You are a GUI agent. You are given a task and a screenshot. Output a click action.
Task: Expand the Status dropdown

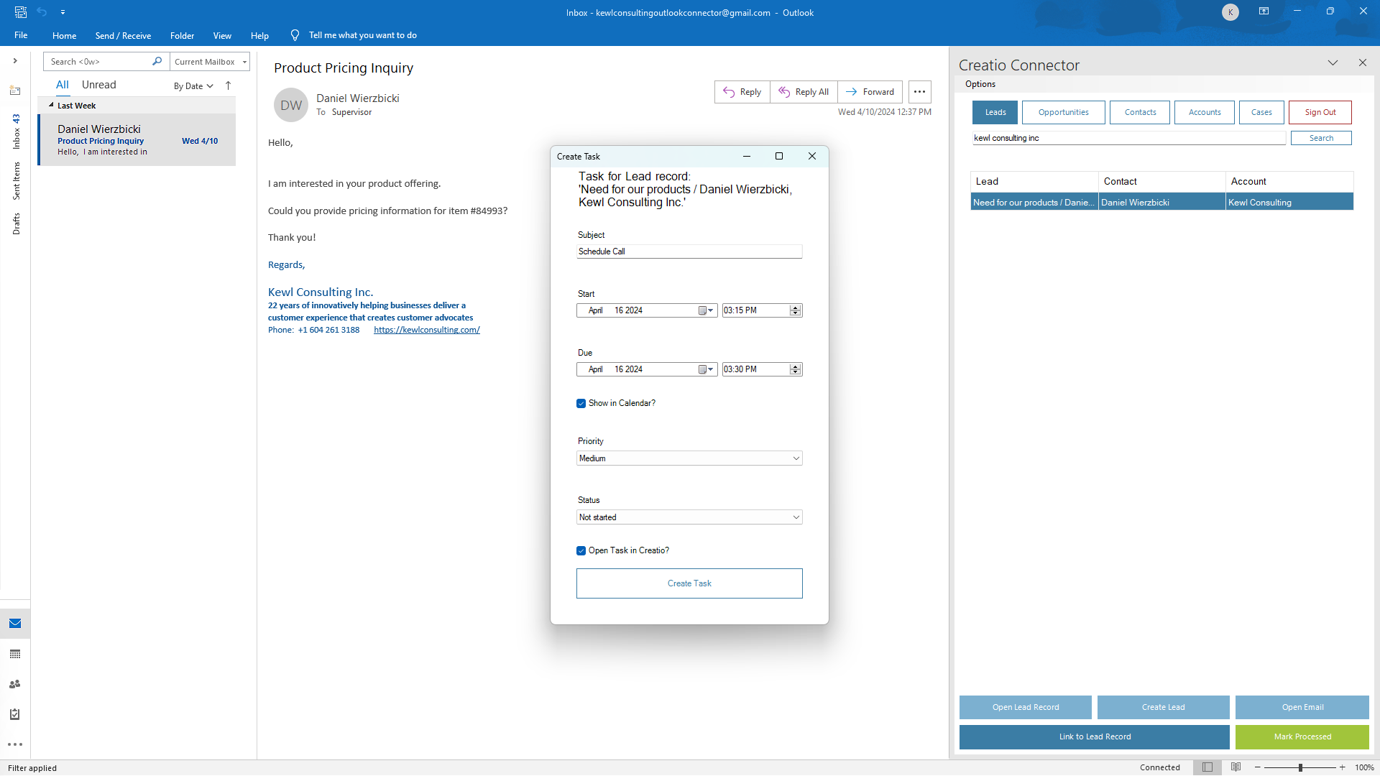tap(796, 517)
